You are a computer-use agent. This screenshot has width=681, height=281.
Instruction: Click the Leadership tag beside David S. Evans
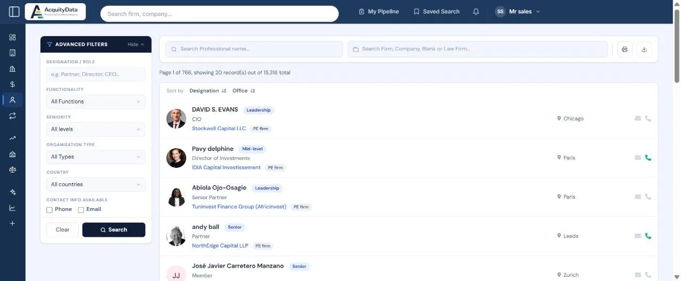(x=259, y=110)
